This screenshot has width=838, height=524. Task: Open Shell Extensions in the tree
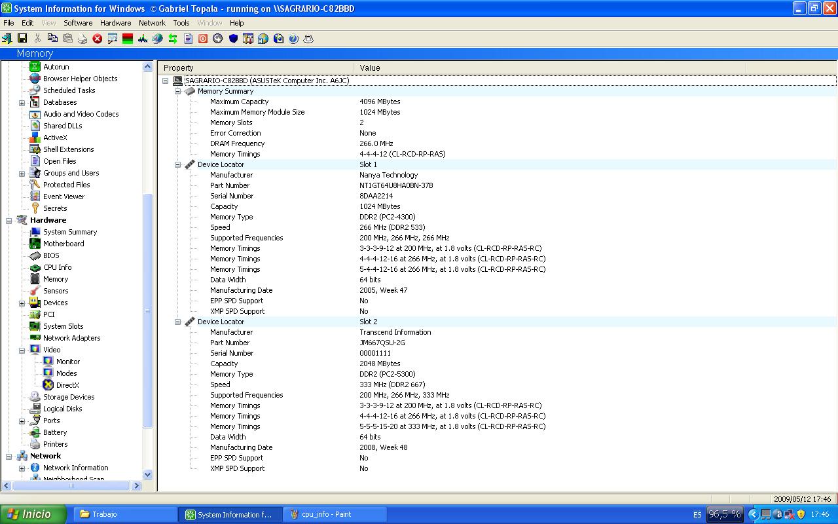click(68, 149)
